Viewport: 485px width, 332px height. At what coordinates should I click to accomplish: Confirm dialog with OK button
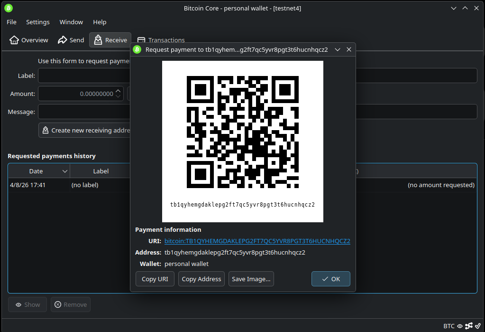coord(331,279)
